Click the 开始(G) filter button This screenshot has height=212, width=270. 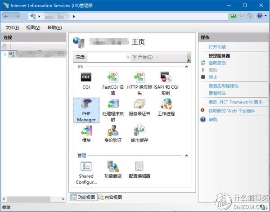(143, 57)
